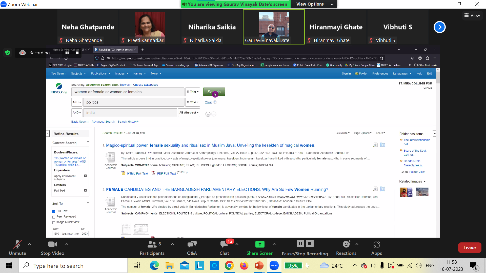This screenshot has width=486, height=273.
Task: Click the Clear link
Action: coord(208,102)
